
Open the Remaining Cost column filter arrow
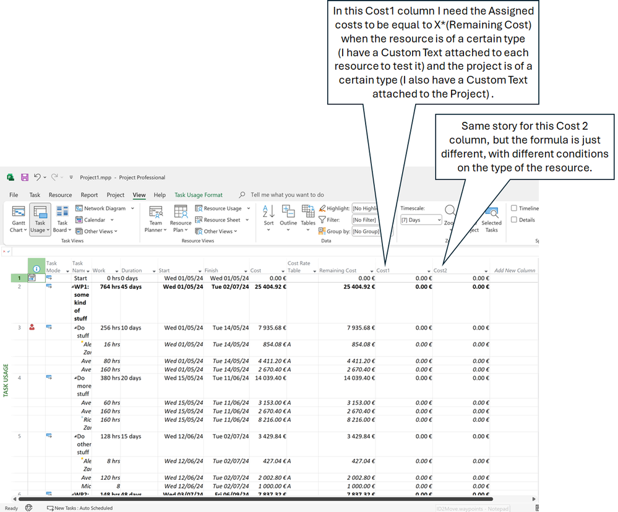(372, 271)
